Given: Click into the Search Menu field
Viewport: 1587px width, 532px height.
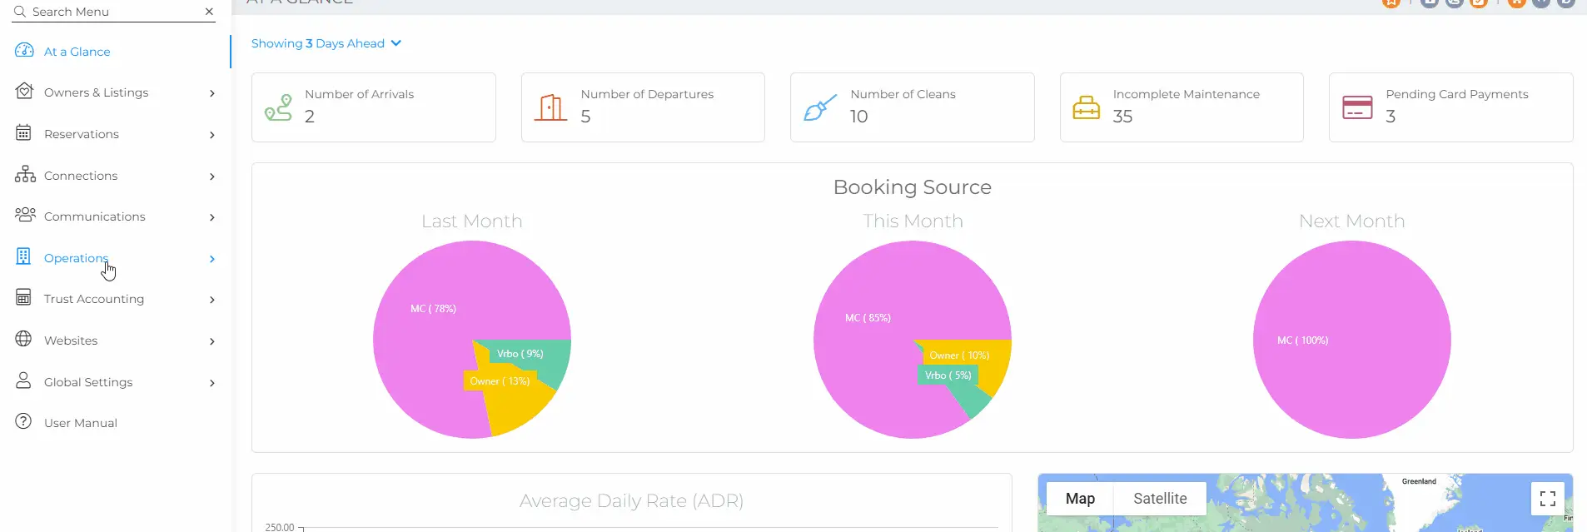Looking at the screenshot, I should click(x=108, y=12).
